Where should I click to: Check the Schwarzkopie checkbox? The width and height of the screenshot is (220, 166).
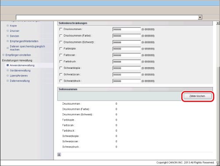[x=61, y=68]
